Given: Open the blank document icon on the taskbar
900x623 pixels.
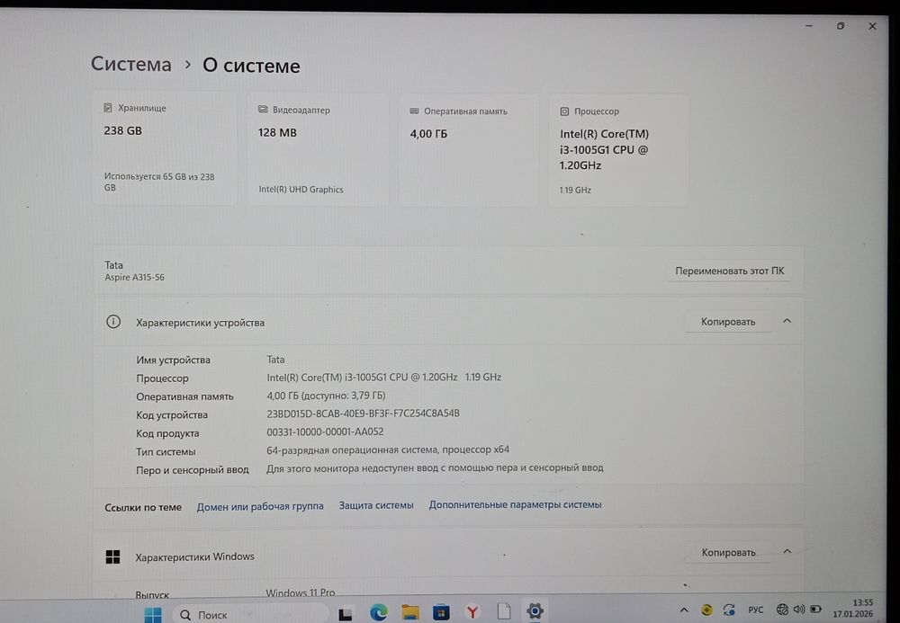Looking at the screenshot, I should pos(503,611).
